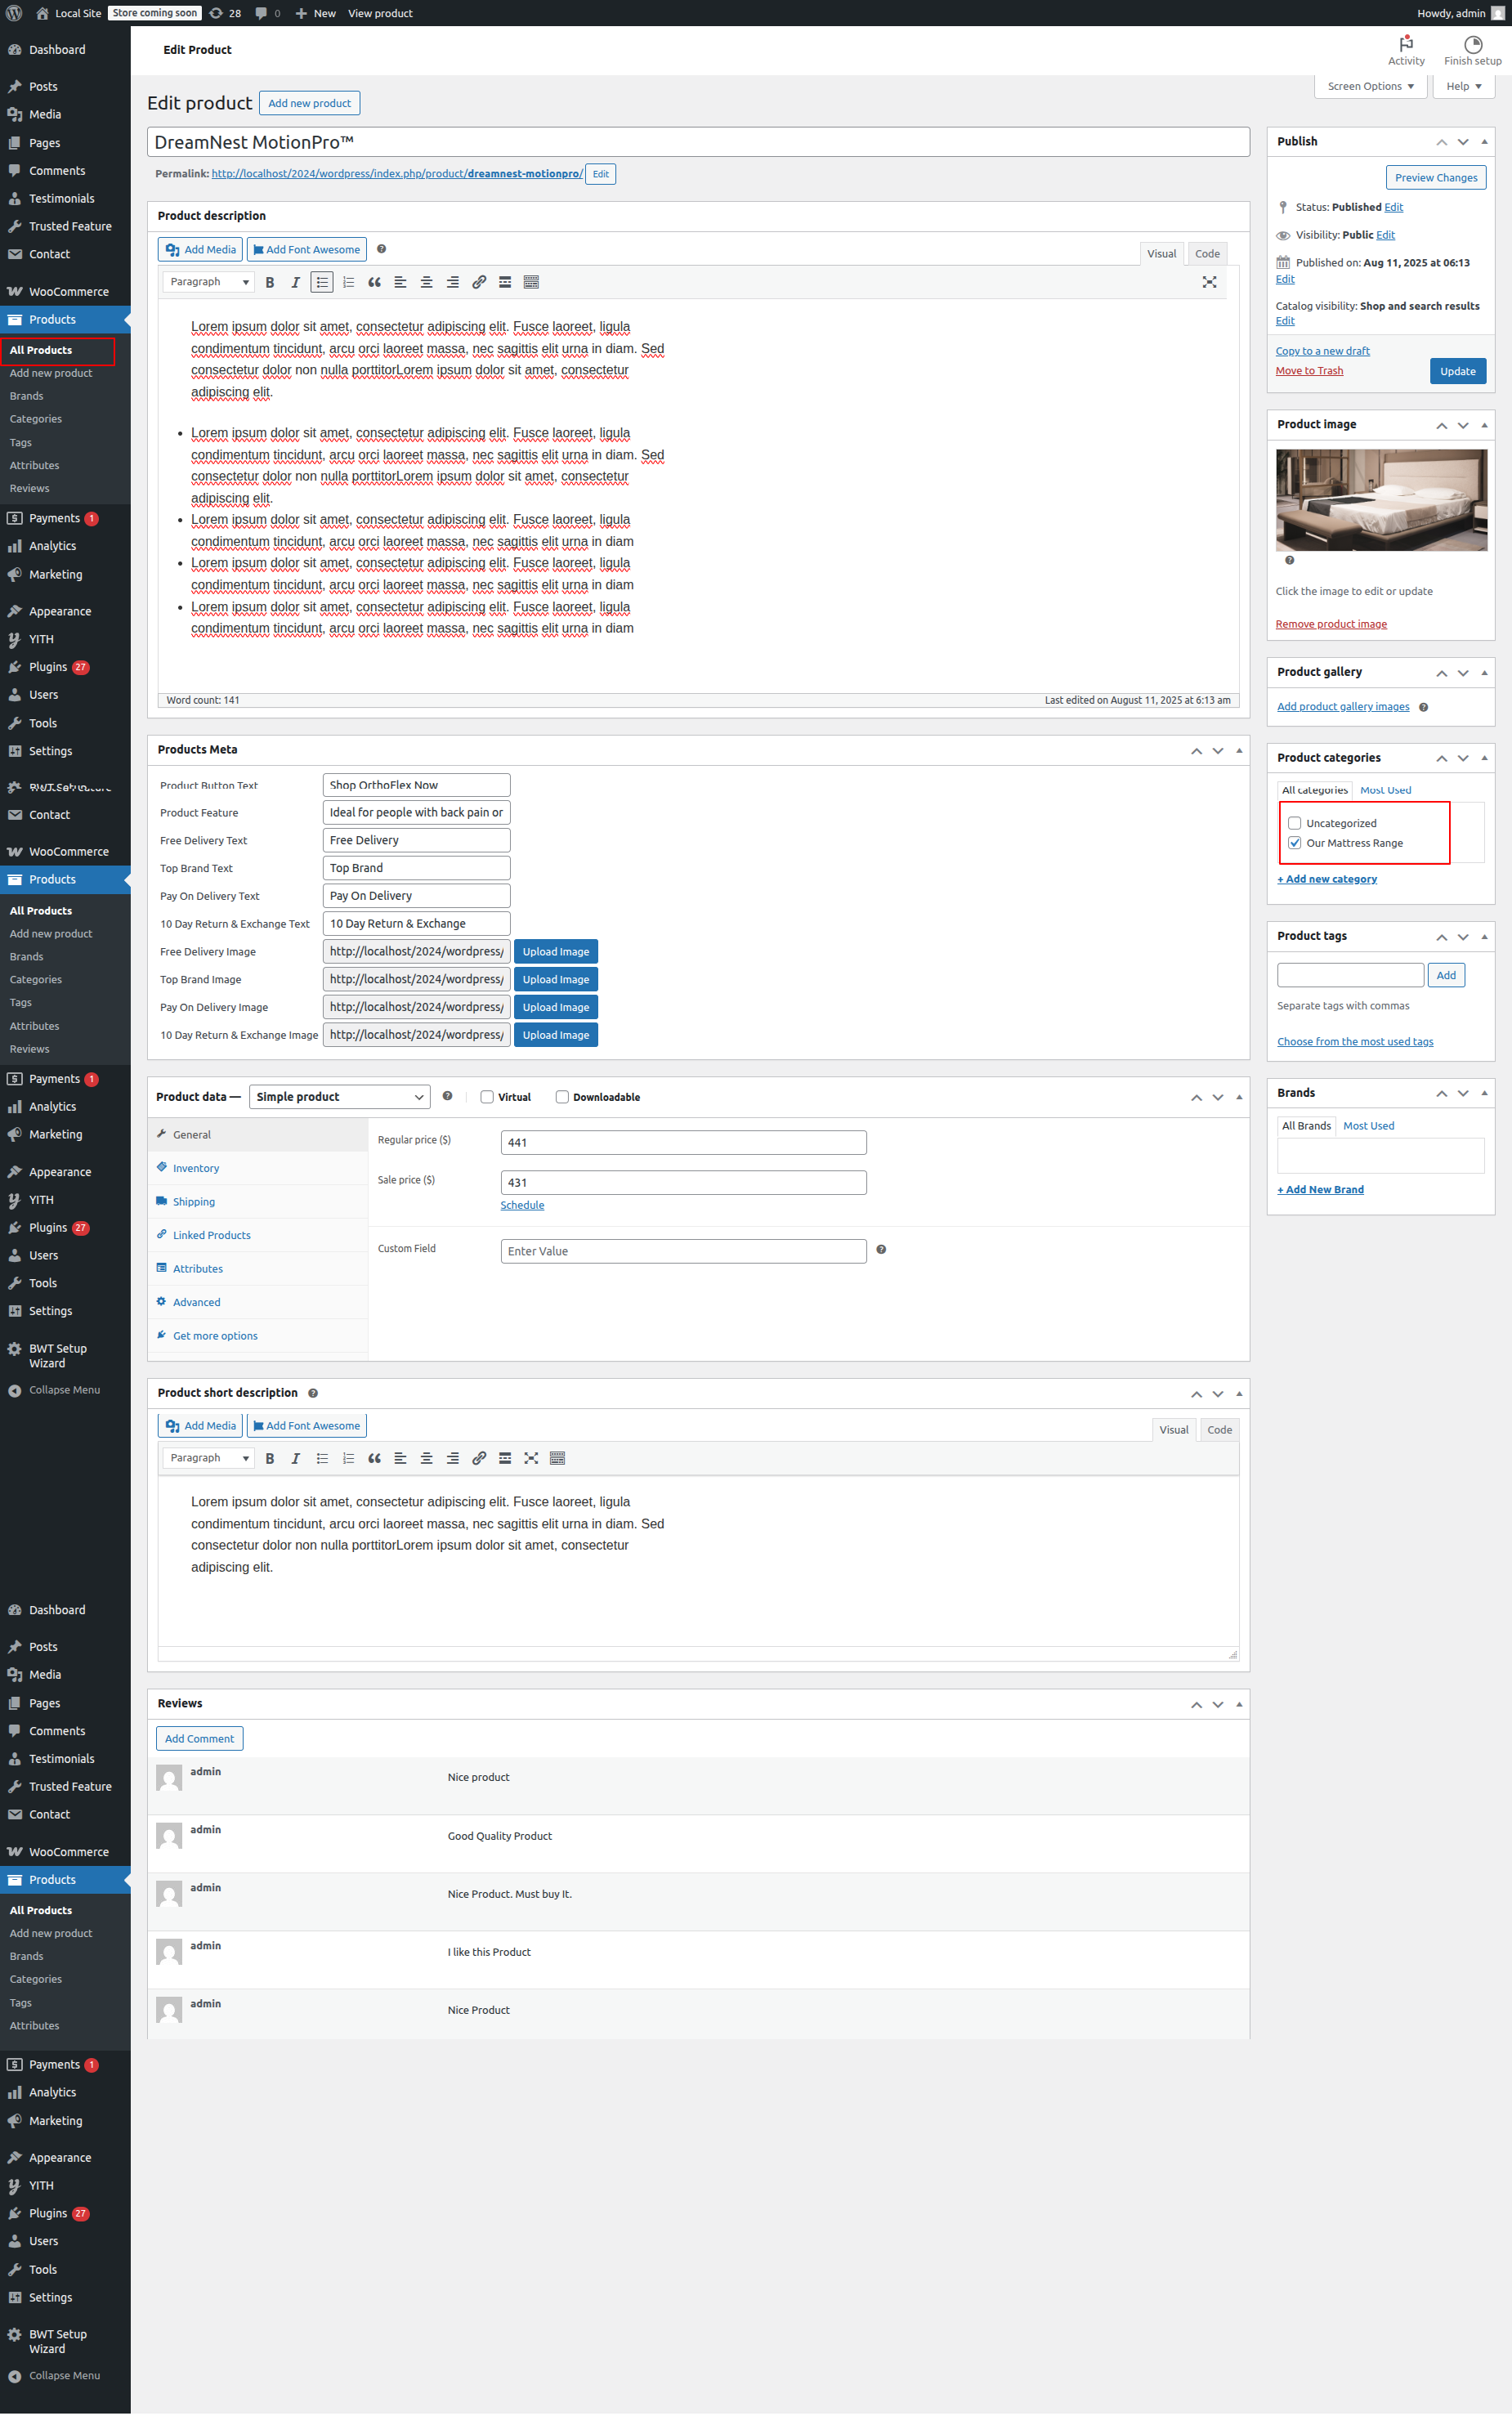The height and width of the screenshot is (2416, 1512).
Task: Click the Update button in Publish box
Action: (x=1457, y=371)
